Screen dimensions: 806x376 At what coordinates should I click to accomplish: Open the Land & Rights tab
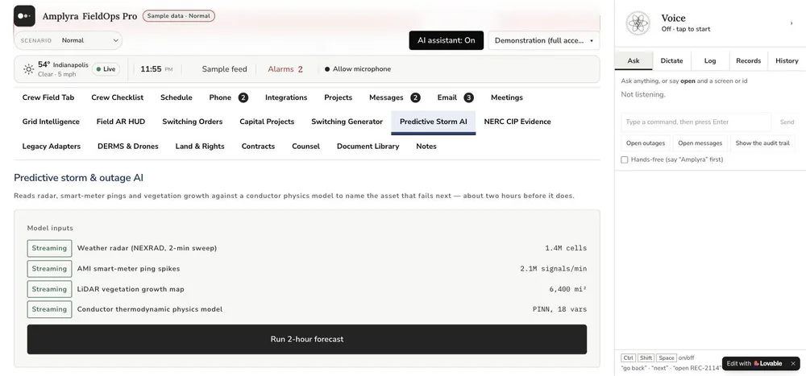click(200, 147)
